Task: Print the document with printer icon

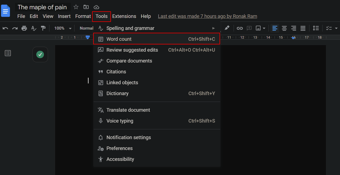Action: [24, 28]
